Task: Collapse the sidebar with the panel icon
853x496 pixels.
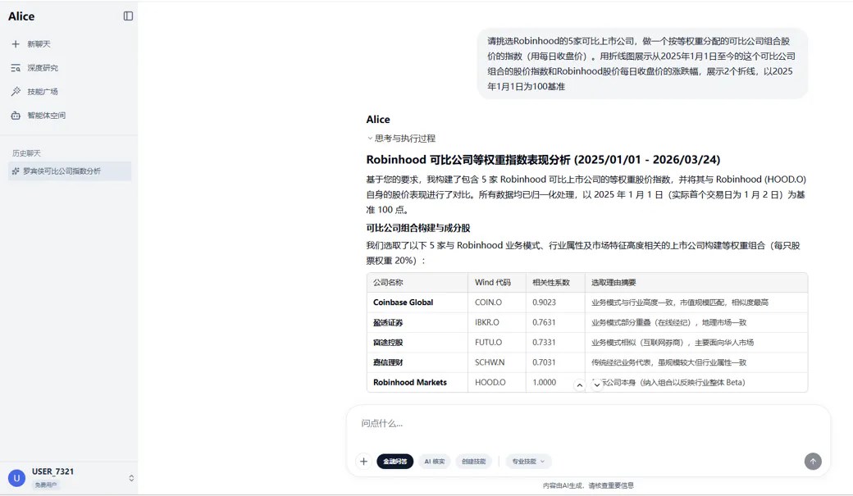Action: (x=128, y=16)
